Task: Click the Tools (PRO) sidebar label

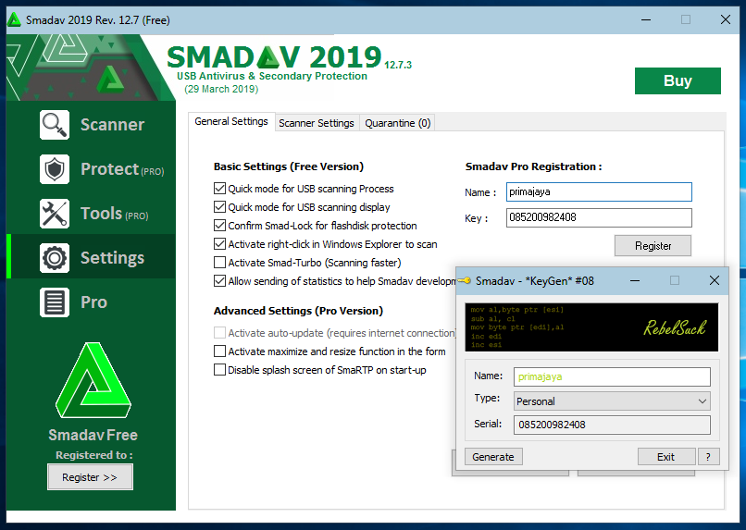Action: [114, 214]
